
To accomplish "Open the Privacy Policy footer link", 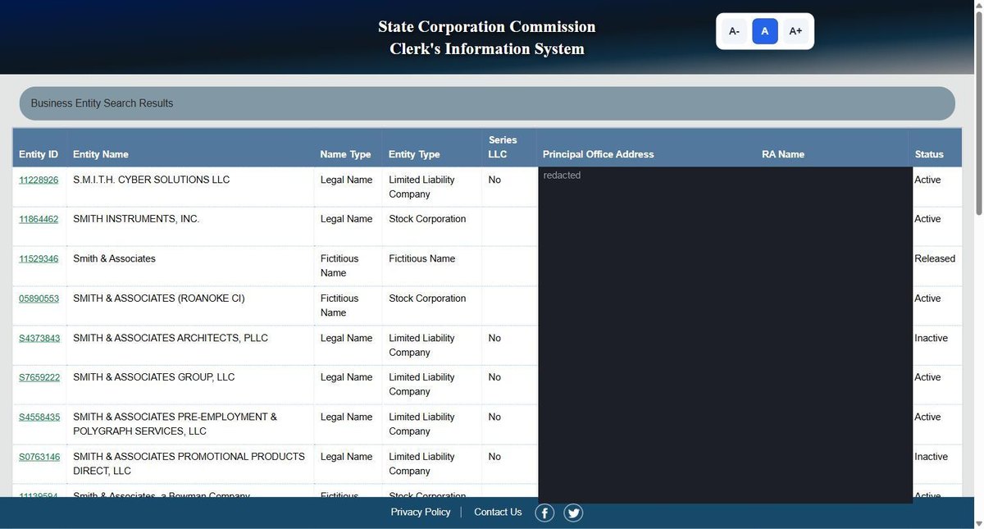I will 421,512.
